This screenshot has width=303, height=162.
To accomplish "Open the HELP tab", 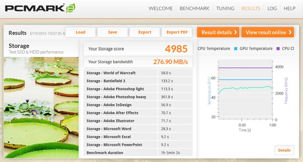I will 290,9.
